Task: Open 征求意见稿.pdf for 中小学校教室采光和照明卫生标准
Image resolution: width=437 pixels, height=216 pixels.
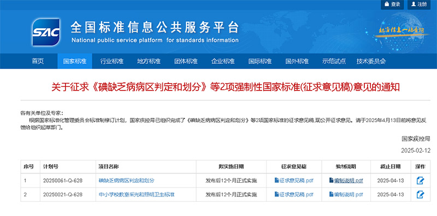Action: click(294, 194)
